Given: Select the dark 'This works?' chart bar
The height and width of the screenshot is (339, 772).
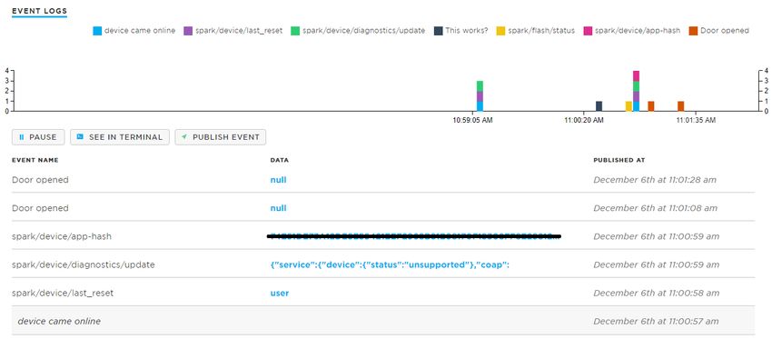Looking at the screenshot, I should click(599, 106).
